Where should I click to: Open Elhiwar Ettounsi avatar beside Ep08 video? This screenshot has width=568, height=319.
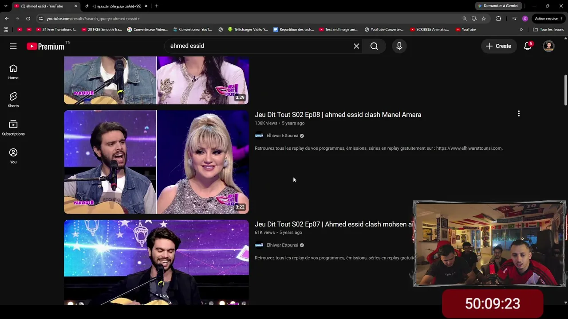tap(259, 136)
